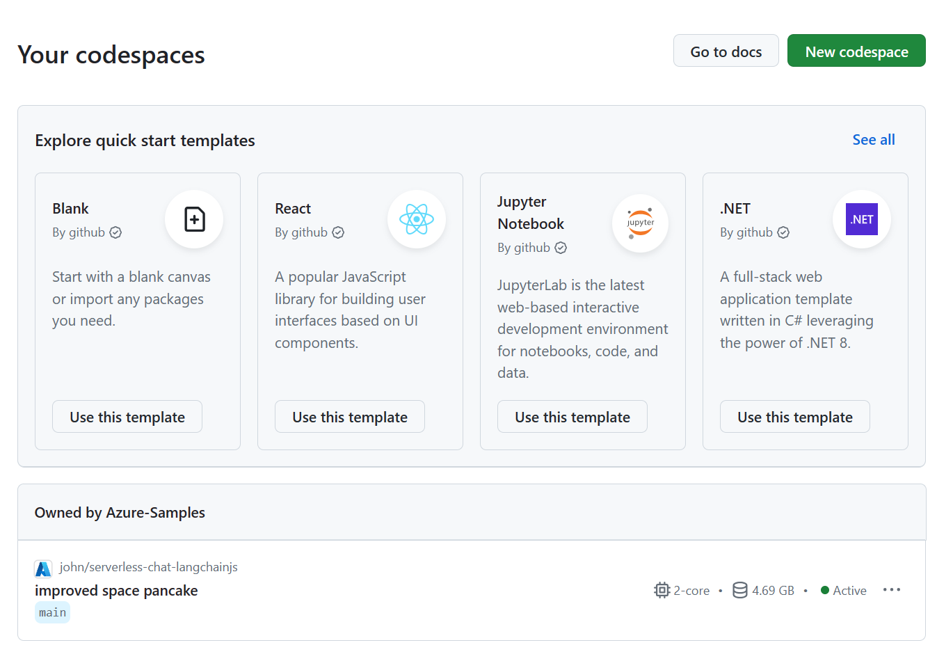
Task: Click the storage icon showing 4.69 GB
Action: tap(739, 590)
